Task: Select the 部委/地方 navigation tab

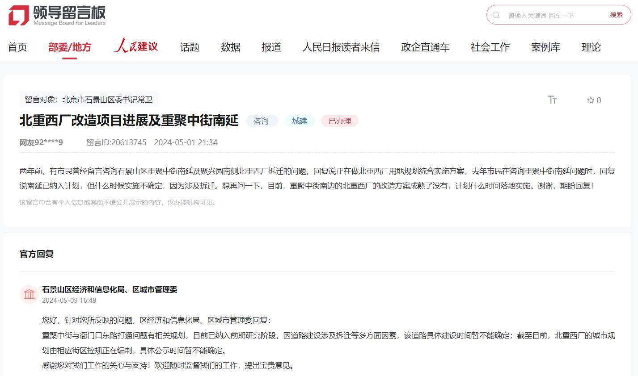Action: click(70, 47)
